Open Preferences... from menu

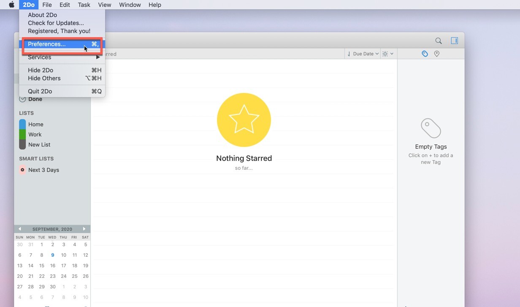(x=62, y=44)
